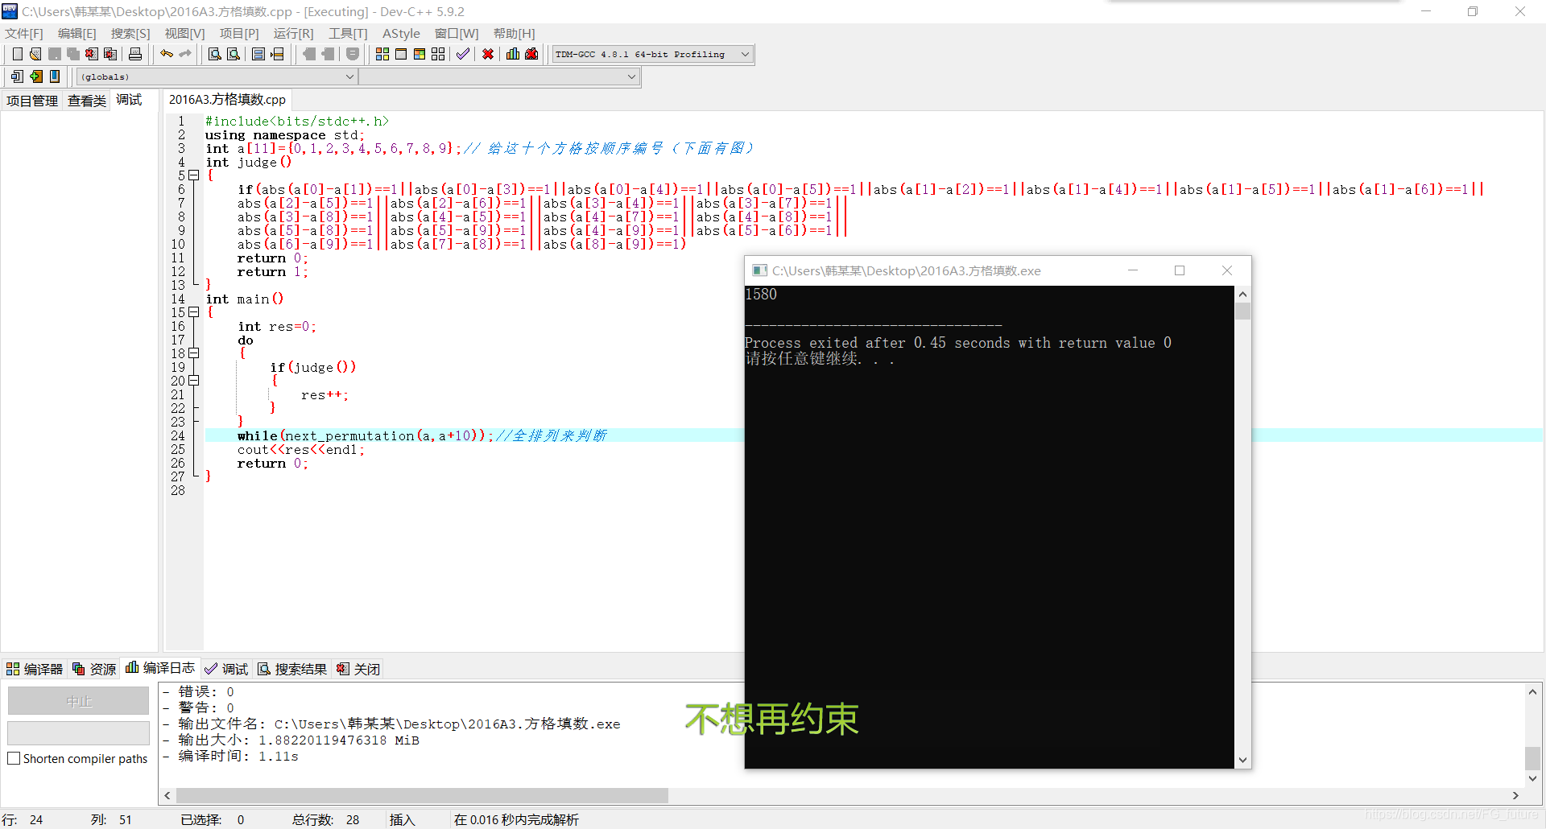Click the console window's scroll-down arrow
The width and height of the screenshot is (1546, 829).
(x=1242, y=760)
